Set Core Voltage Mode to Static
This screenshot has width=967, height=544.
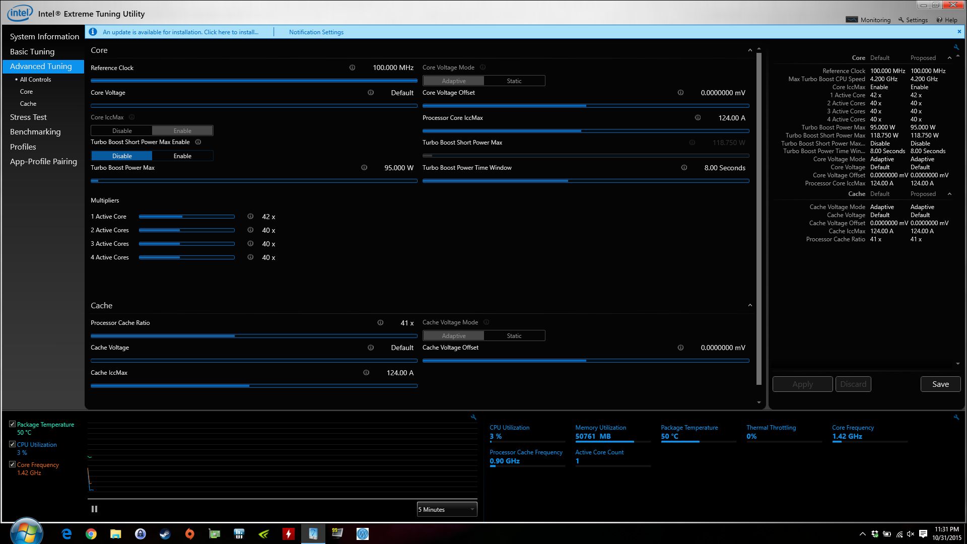pos(514,81)
